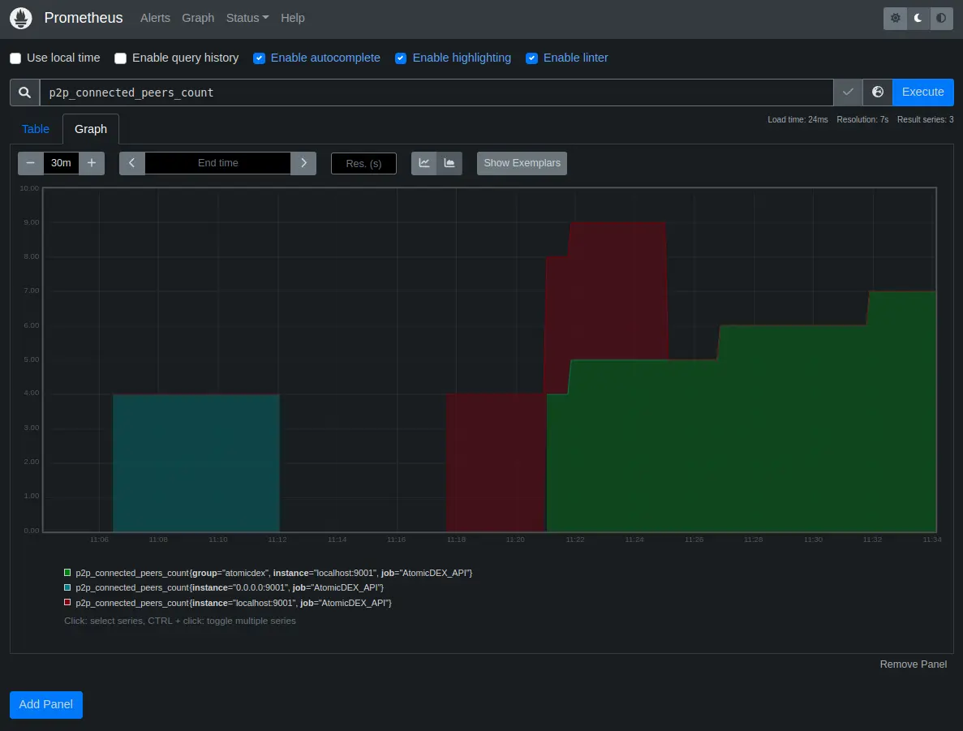Image resolution: width=963 pixels, height=731 pixels.
Task: Select the green atomicdex series legend swatch
Action: click(x=68, y=573)
